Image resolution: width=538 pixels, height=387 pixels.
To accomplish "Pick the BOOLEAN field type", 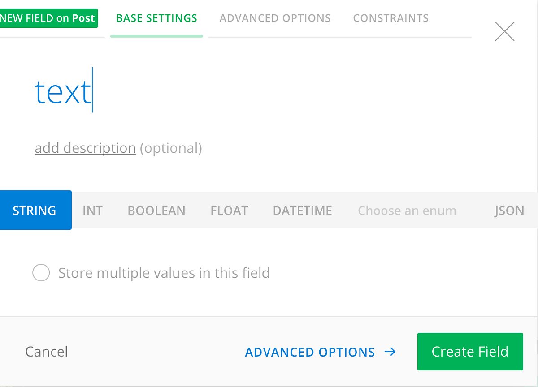I will click(156, 211).
